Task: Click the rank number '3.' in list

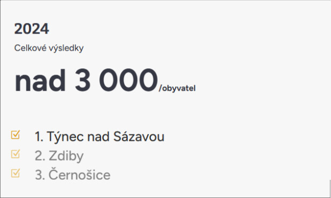Action: point(40,175)
